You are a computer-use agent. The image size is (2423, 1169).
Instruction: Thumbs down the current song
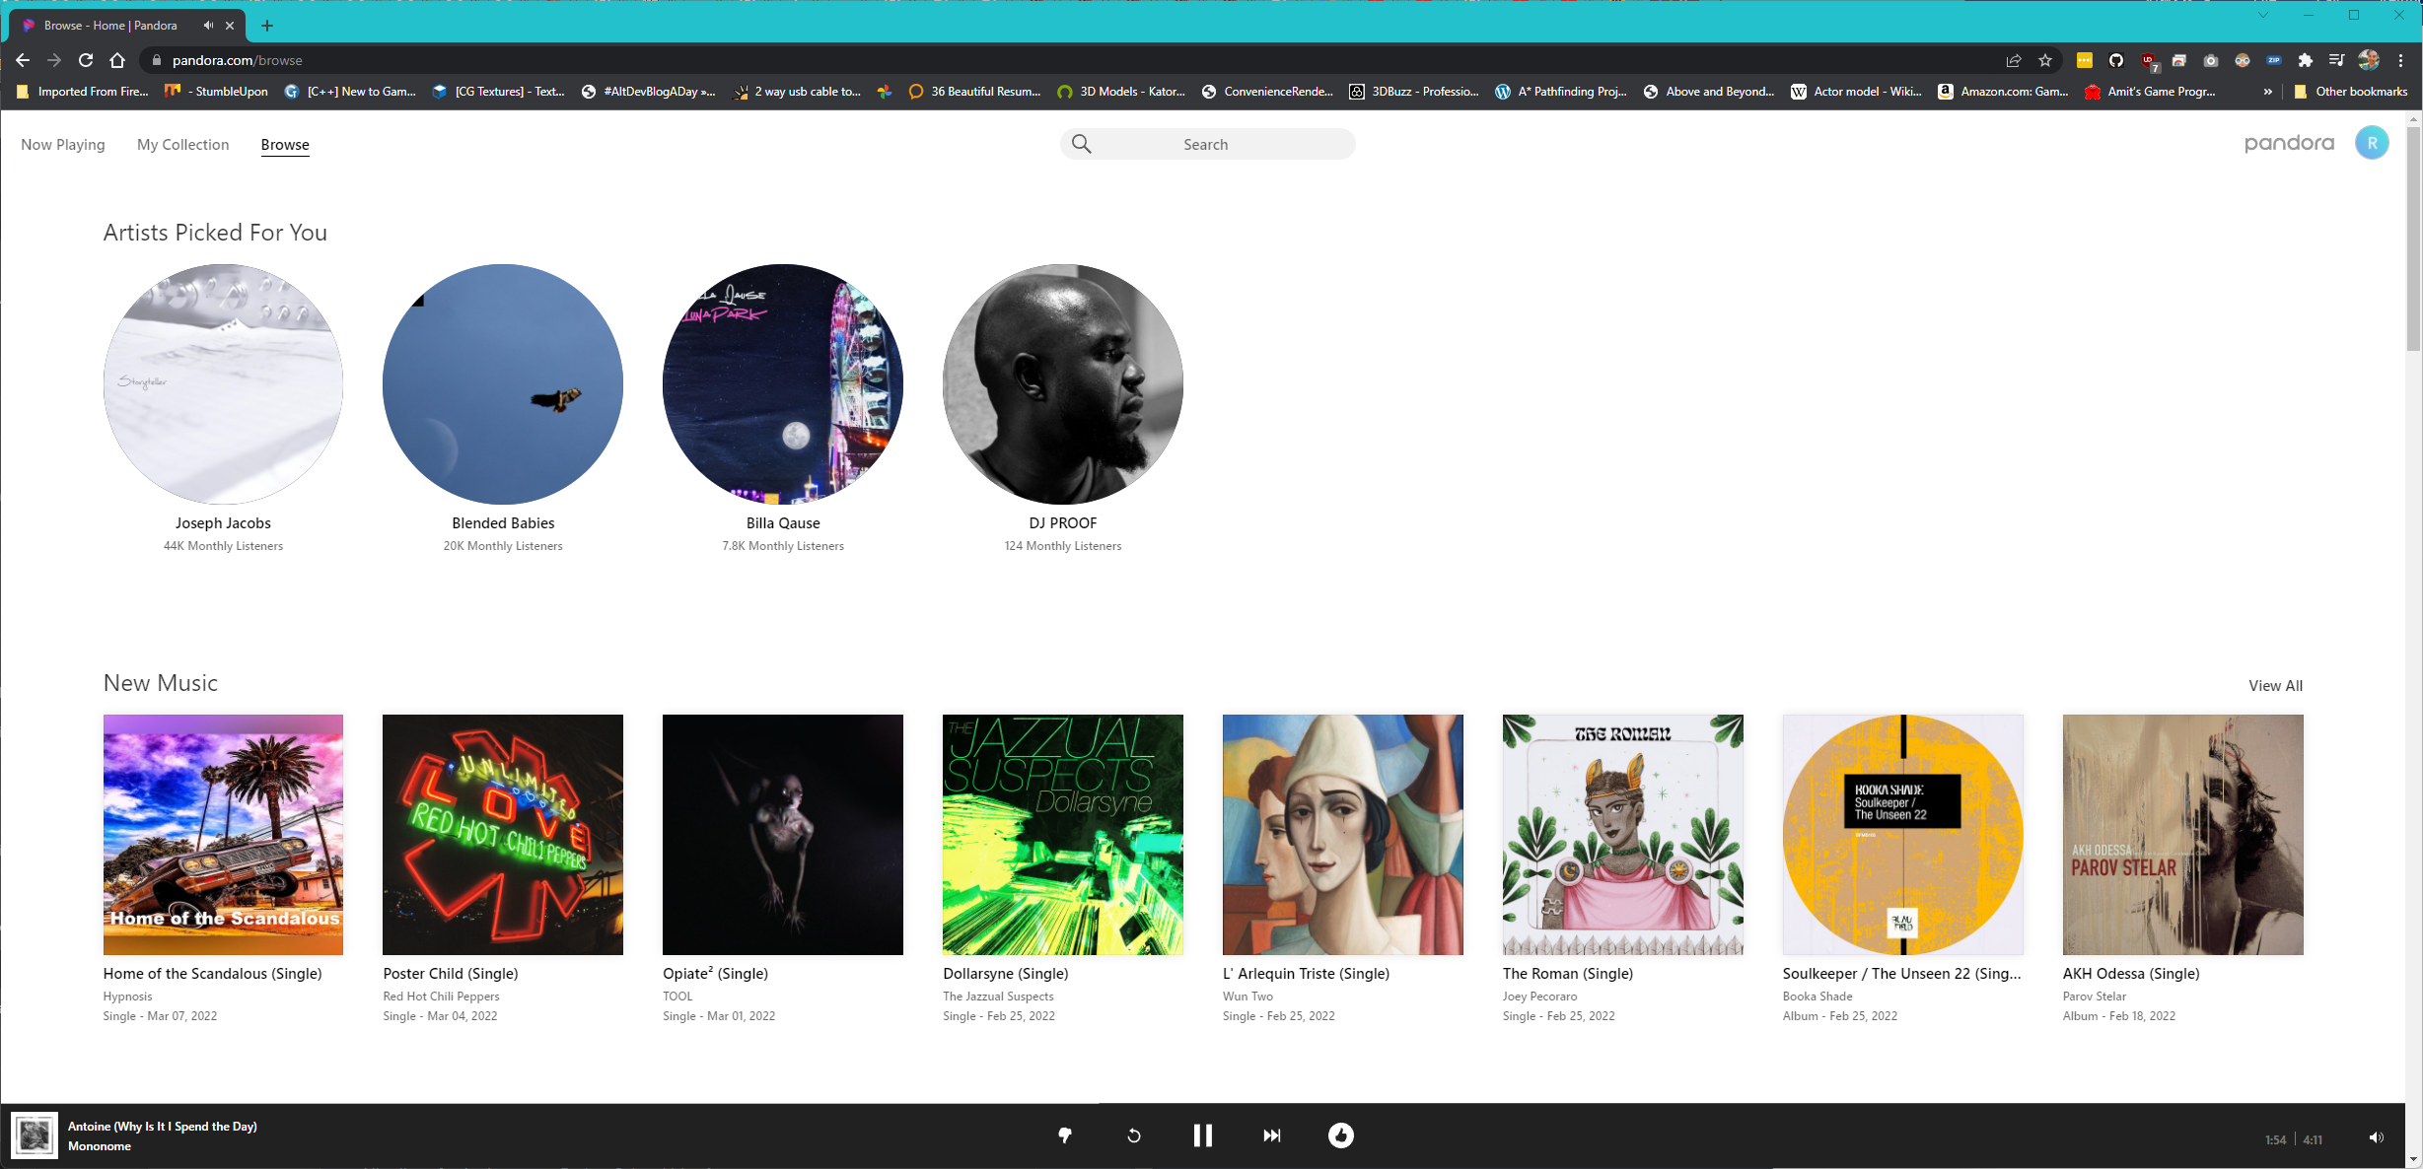pos(1064,1135)
